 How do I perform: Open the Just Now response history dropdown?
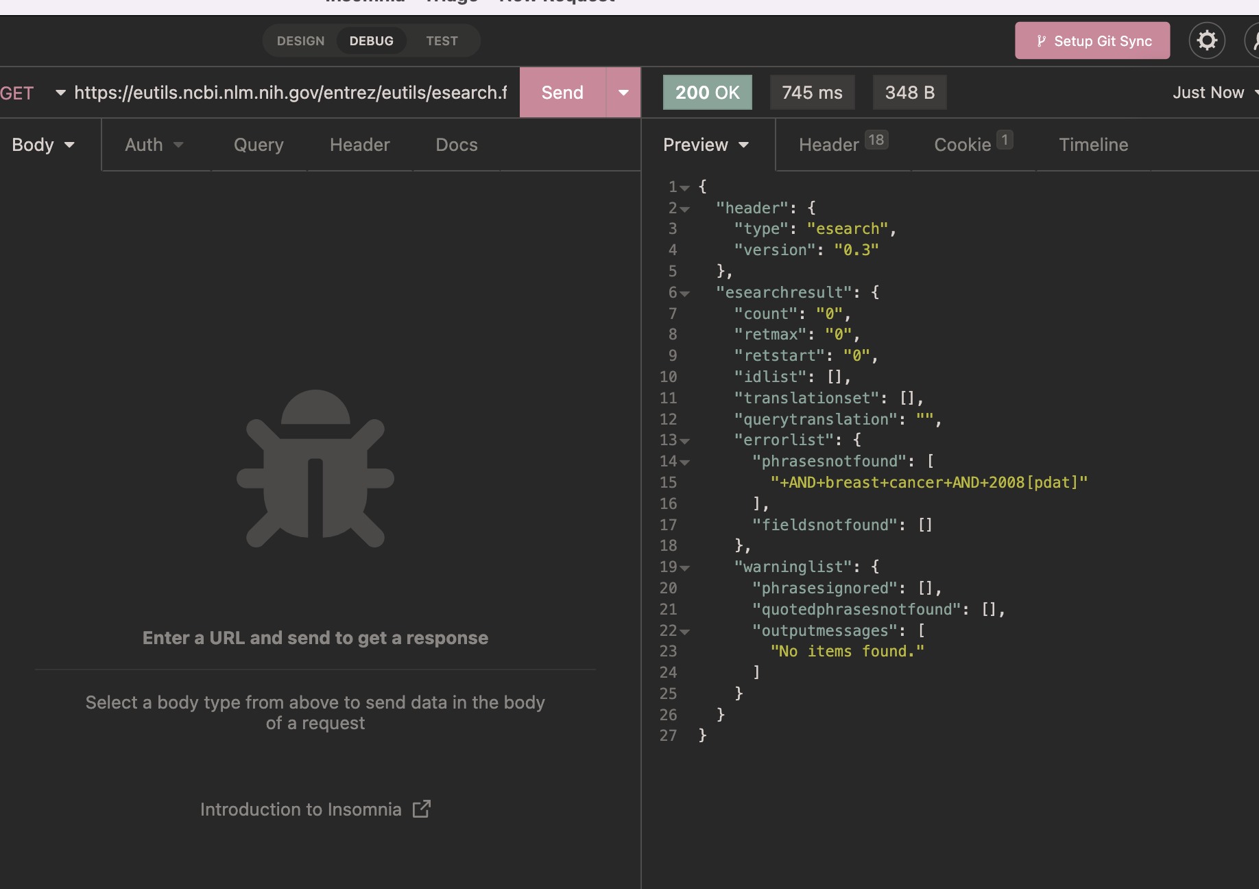[1214, 93]
